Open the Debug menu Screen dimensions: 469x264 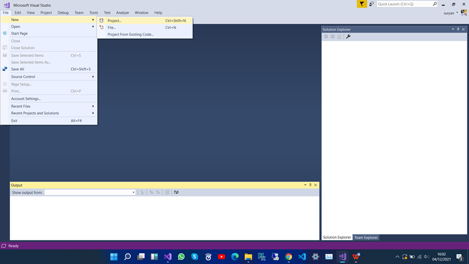click(63, 13)
